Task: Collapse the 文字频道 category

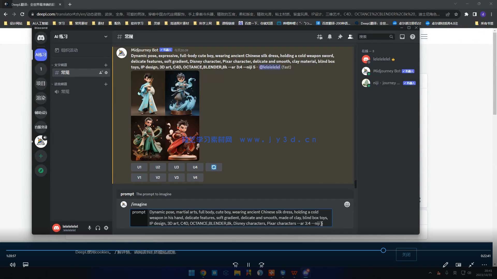Action: [x=61, y=65]
